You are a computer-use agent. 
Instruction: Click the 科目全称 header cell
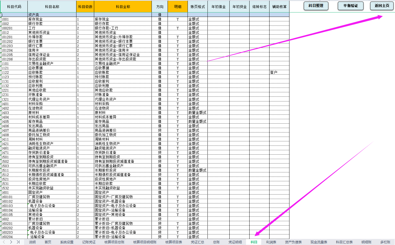(123, 7)
